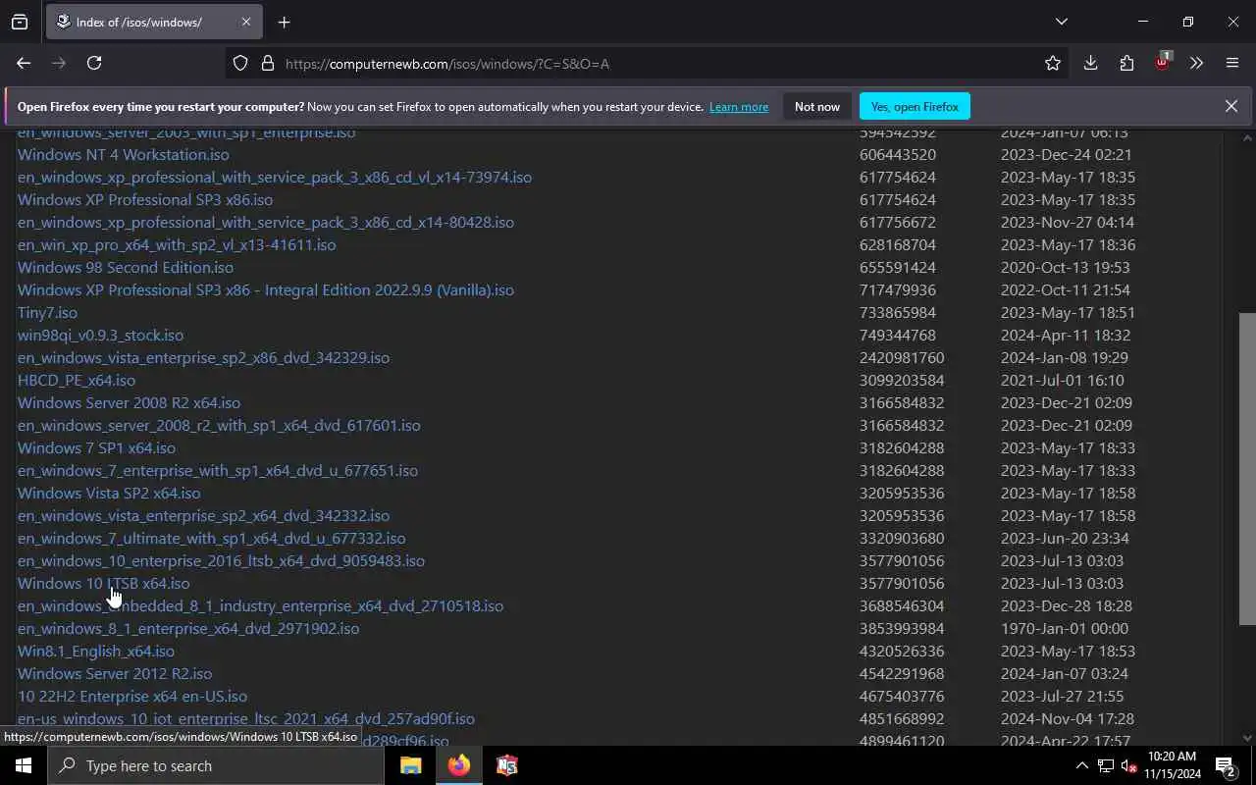This screenshot has width=1256, height=785.
Task: Click the URL address bar
Action: click(x=648, y=64)
